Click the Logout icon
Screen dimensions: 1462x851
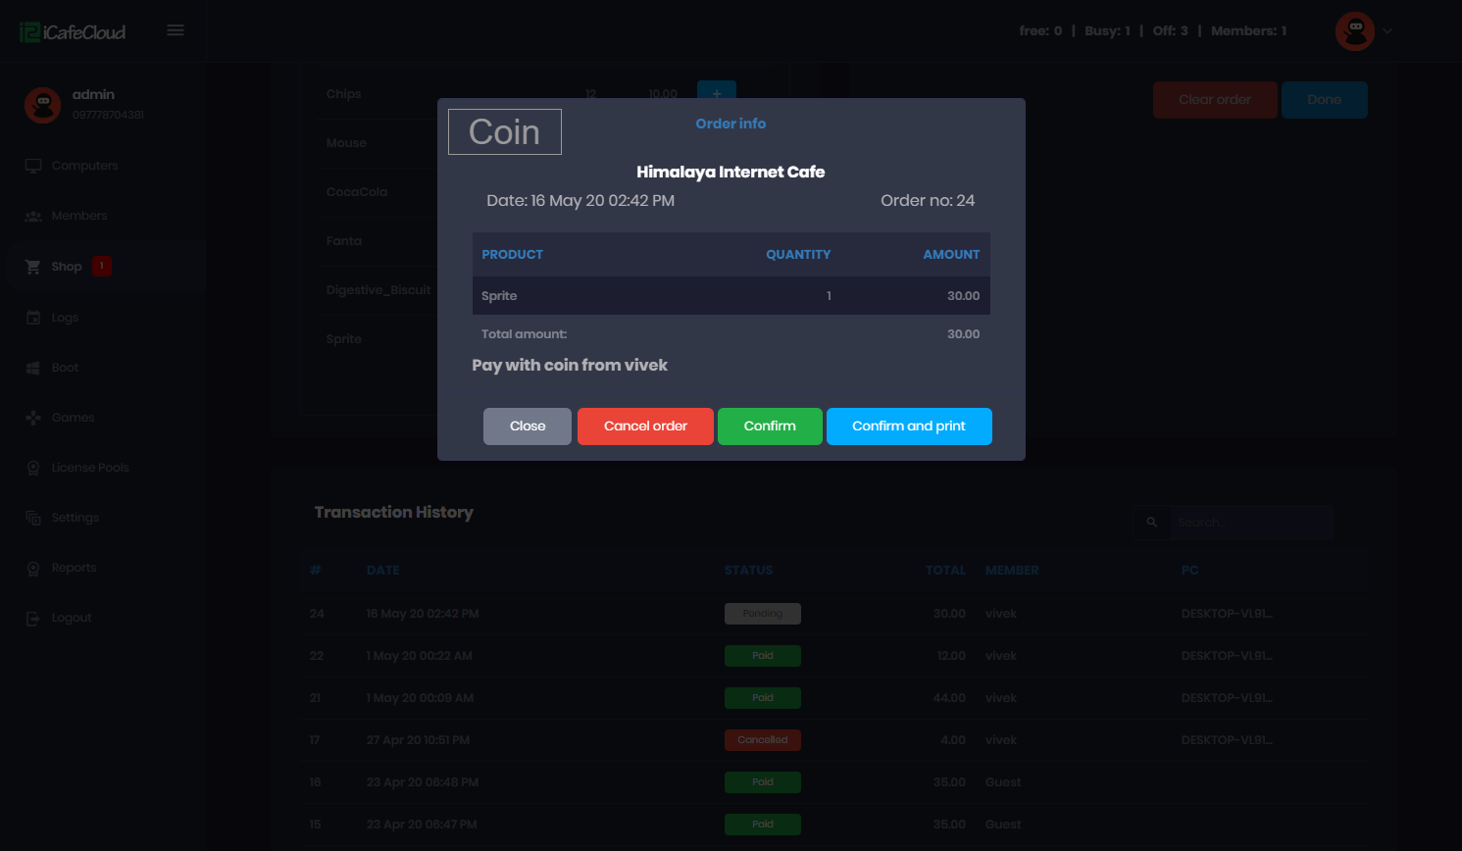pyautogui.click(x=33, y=619)
